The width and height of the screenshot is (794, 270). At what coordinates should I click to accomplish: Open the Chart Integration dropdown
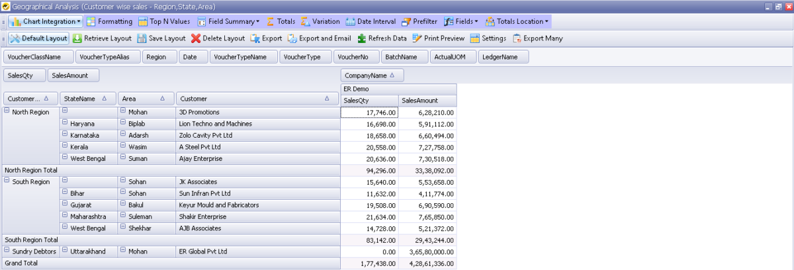pyautogui.click(x=45, y=22)
